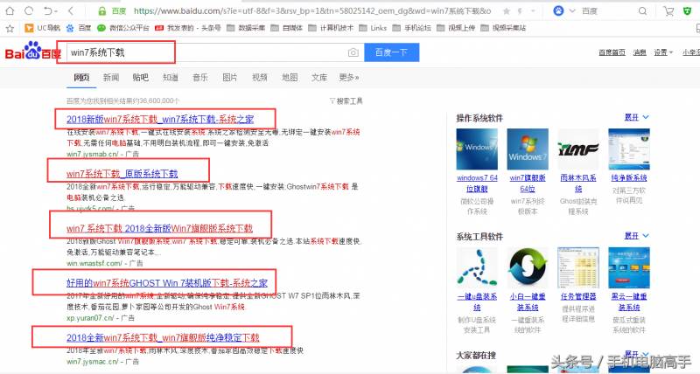Screen dimensions: 700x374
Task: Open the 黑云一键重装系统 thumbnail
Action: coord(629,268)
